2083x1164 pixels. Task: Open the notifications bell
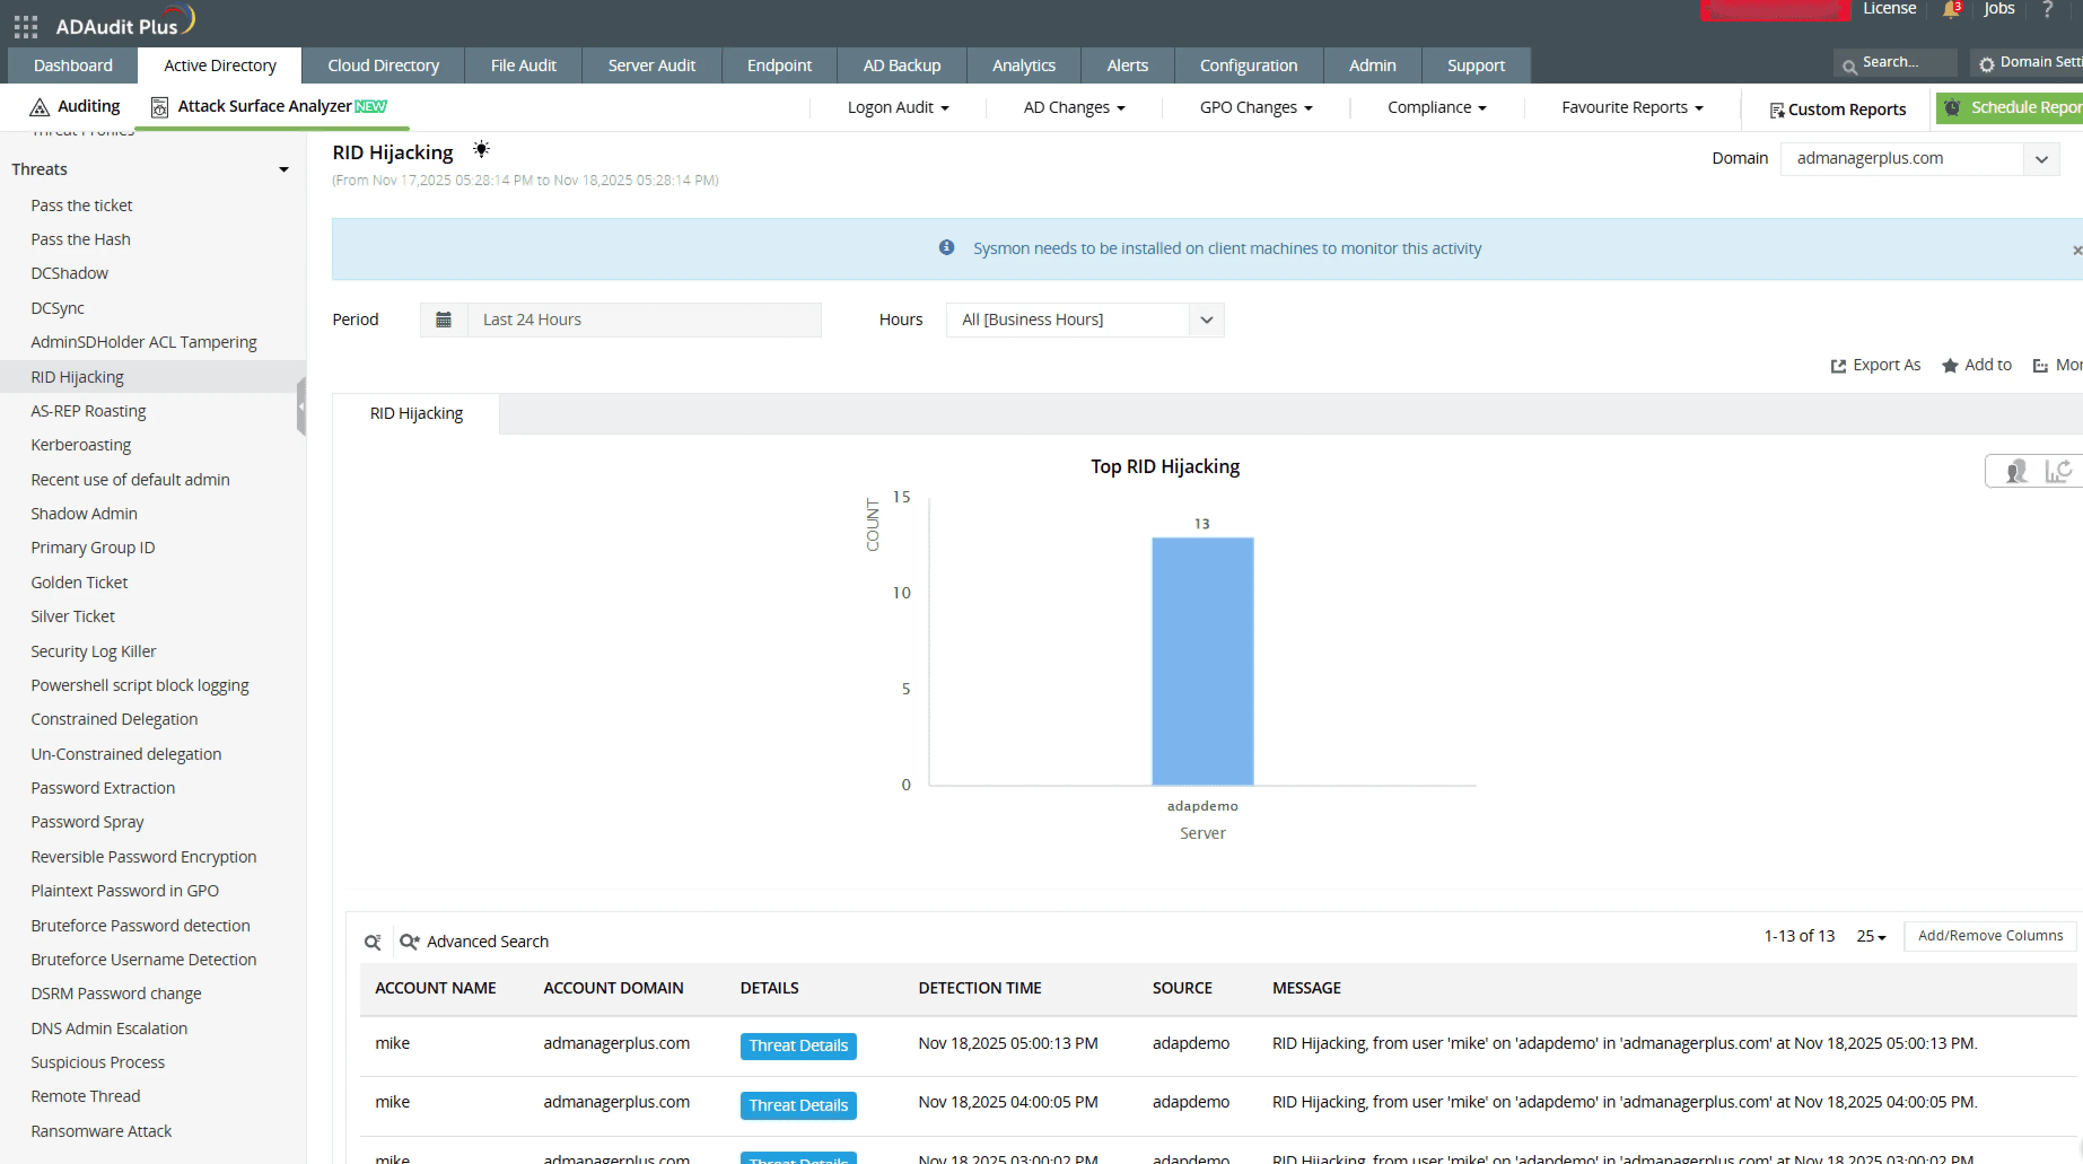(x=1951, y=10)
